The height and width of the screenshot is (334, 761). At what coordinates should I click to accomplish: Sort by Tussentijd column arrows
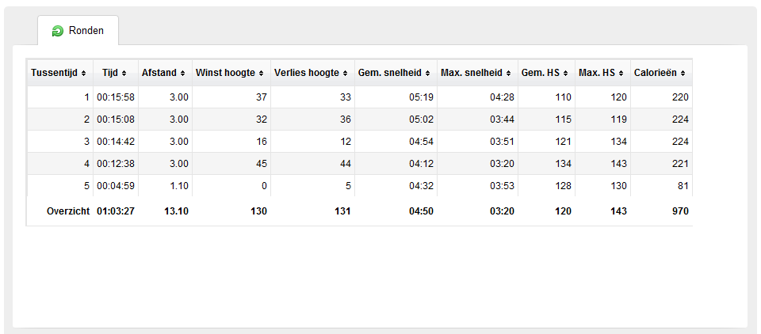click(x=84, y=73)
